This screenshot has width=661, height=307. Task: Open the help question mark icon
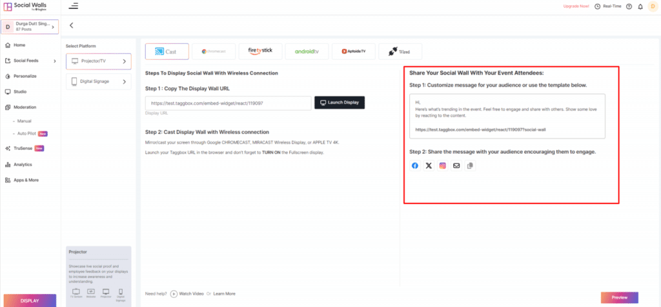click(x=629, y=6)
